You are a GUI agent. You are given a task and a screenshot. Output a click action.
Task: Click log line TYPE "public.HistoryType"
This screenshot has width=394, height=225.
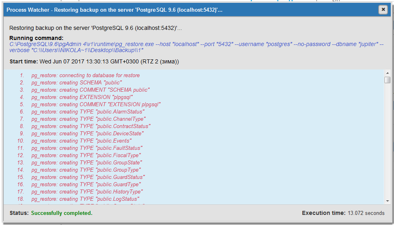click(x=87, y=192)
